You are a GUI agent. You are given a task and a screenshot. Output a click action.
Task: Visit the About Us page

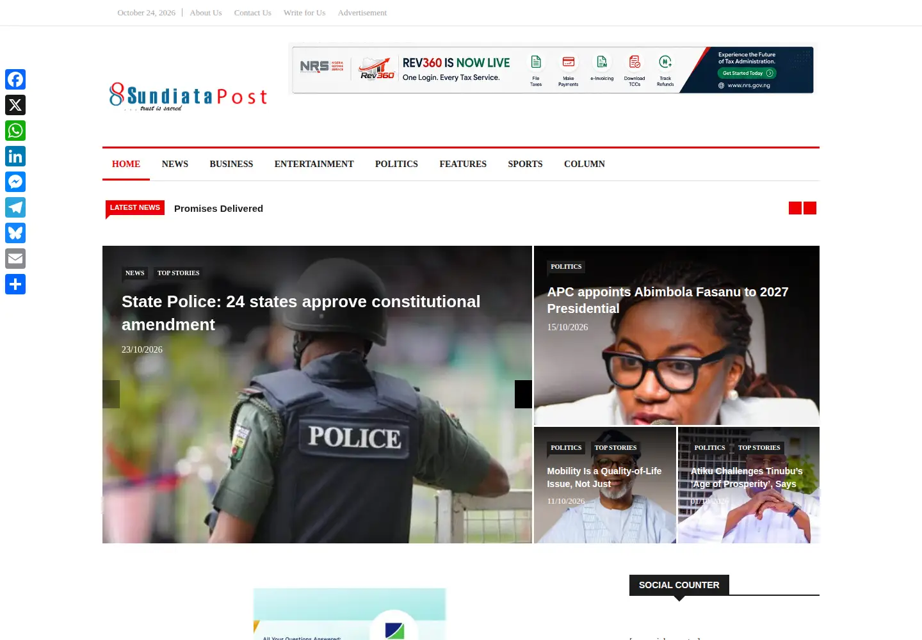point(206,13)
